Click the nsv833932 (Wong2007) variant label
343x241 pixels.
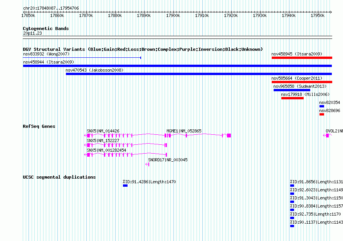(46, 54)
